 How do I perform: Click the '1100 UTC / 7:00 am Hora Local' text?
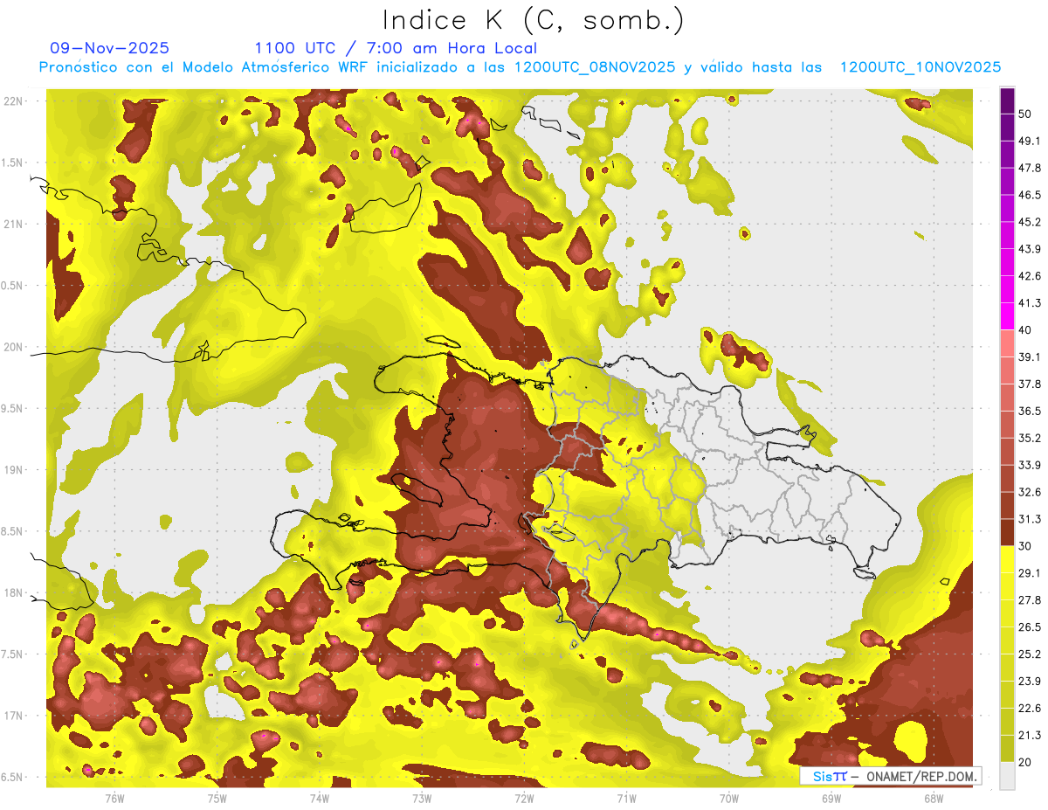(396, 48)
